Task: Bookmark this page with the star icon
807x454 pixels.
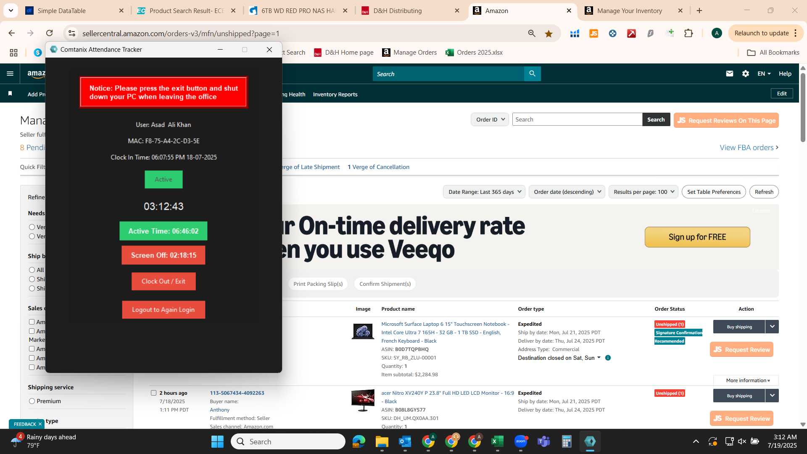Action: [549, 34]
